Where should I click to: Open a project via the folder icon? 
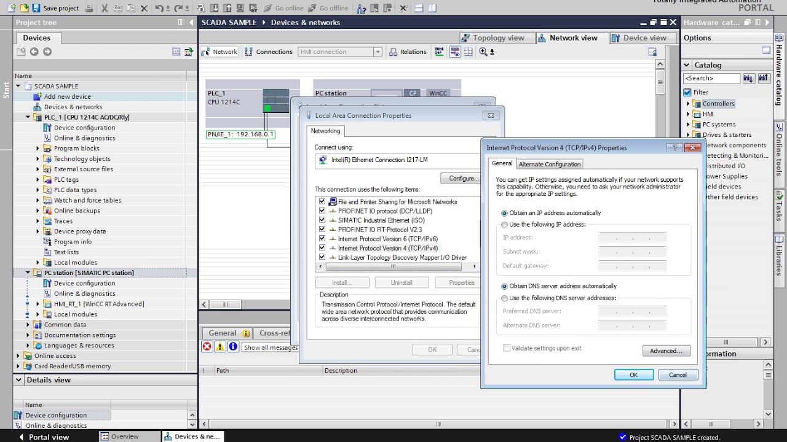pyautogui.click(x=24, y=8)
